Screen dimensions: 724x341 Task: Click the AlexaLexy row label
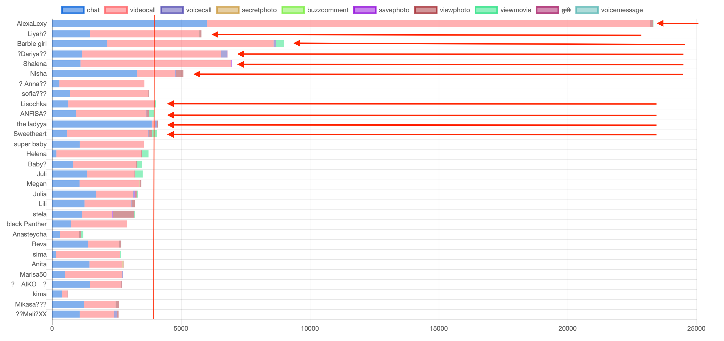point(32,24)
